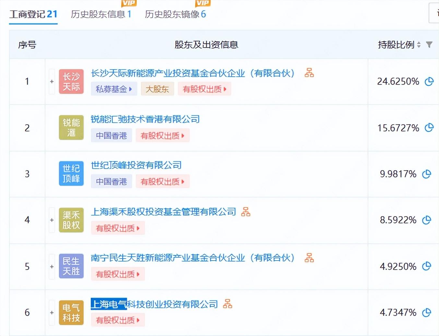Click the 股东及出资信息 column header
Viewport: 439px width, 336px height.
[x=207, y=45]
